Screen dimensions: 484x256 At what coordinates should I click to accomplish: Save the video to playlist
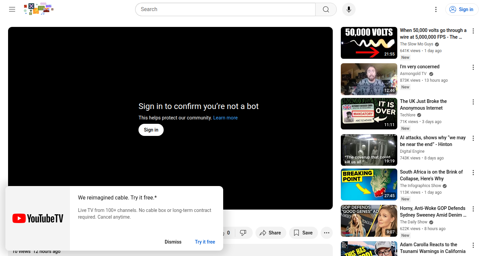pyautogui.click(x=303, y=233)
